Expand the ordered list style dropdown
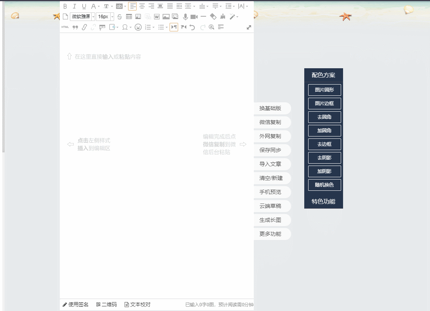 153,27
